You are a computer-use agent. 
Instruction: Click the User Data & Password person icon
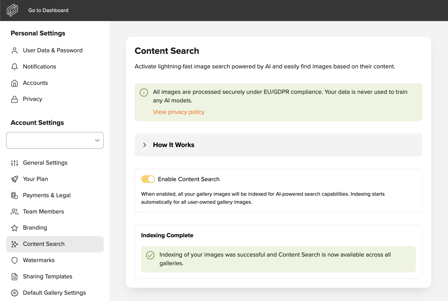point(14,50)
